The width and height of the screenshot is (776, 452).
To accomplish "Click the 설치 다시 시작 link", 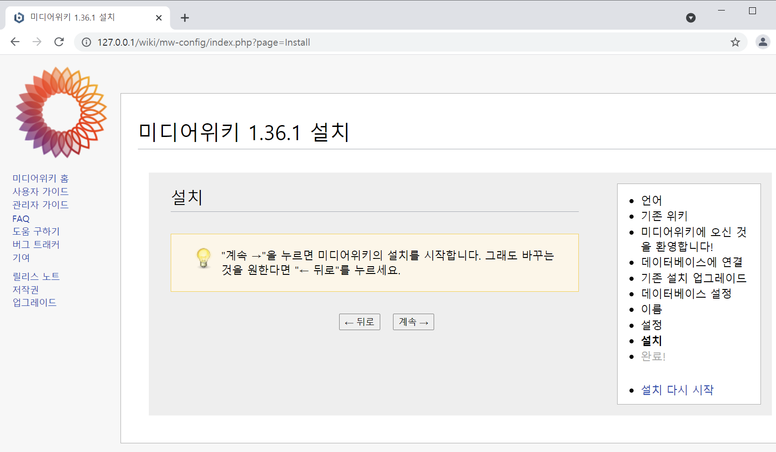I will [677, 390].
